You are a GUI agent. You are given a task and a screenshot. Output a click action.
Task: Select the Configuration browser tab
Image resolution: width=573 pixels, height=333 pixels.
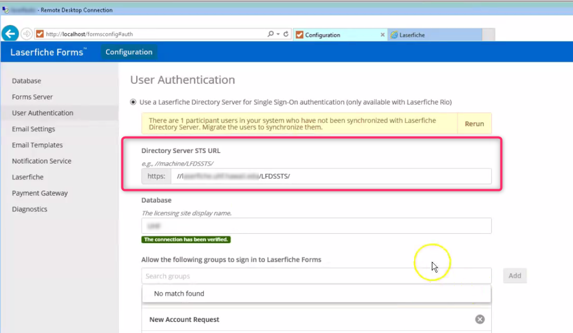pyautogui.click(x=339, y=35)
